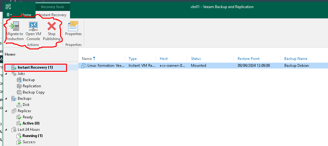The image size is (328, 146).
Task: Select Instant Recovery (1) tree node
Action: pyautogui.click(x=35, y=67)
